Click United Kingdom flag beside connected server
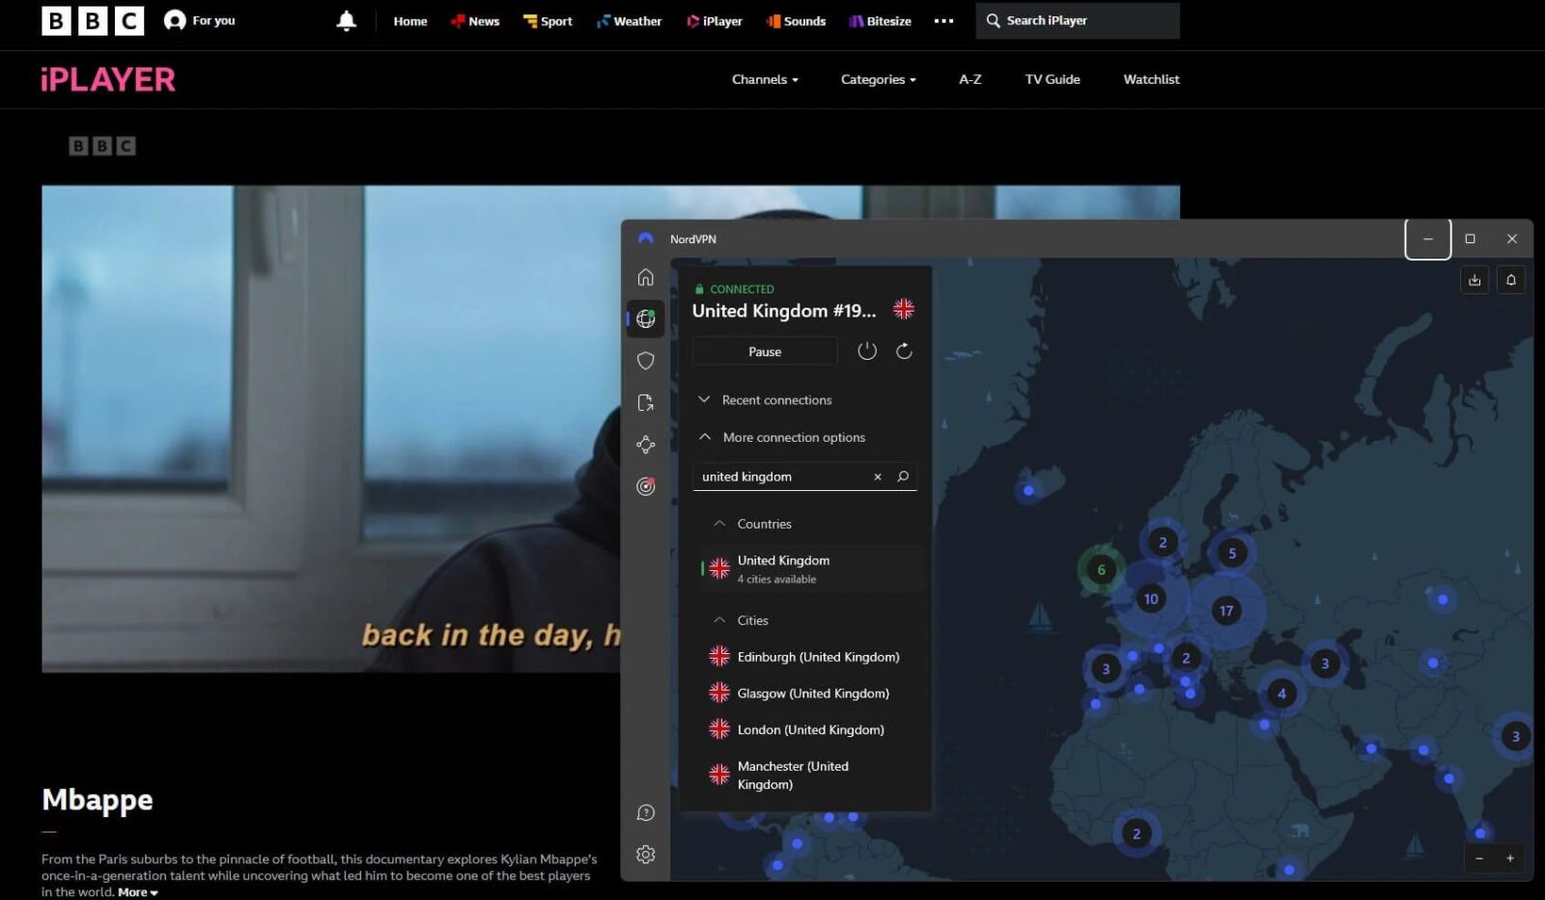This screenshot has height=900, width=1545. 904,309
